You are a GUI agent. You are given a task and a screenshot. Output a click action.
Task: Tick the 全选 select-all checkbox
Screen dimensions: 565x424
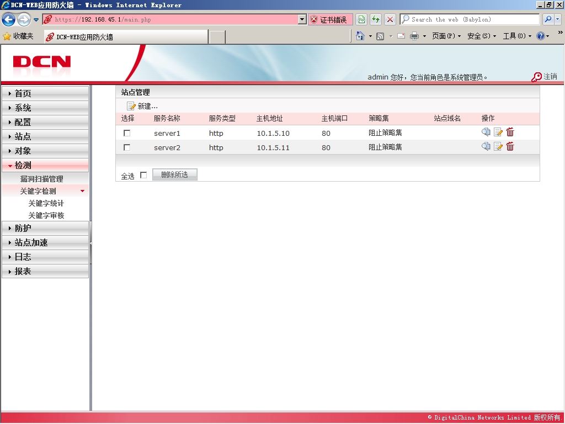(143, 175)
